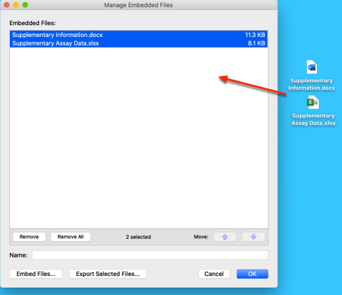This screenshot has height=295, width=342.
Task: Open the Embed Files dialog
Action: click(x=36, y=274)
